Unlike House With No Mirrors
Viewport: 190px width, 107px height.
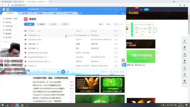[25, 57]
